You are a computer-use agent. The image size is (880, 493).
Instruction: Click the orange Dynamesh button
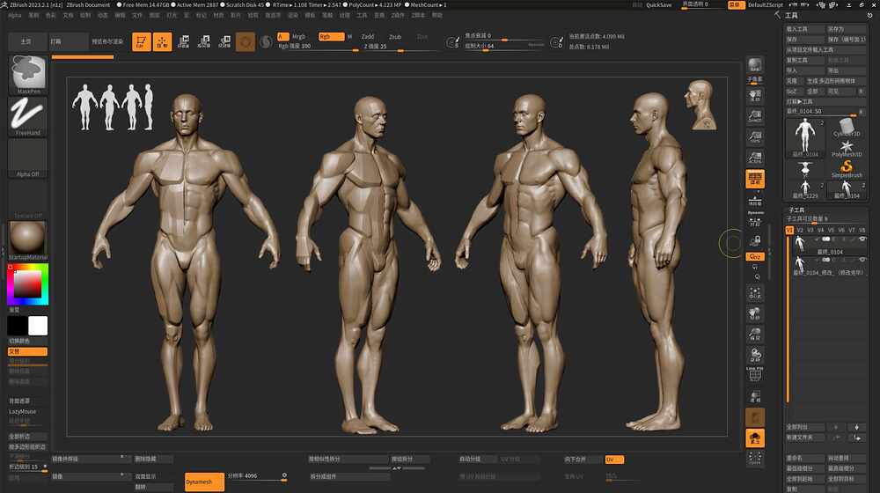click(x=204, y=482)
